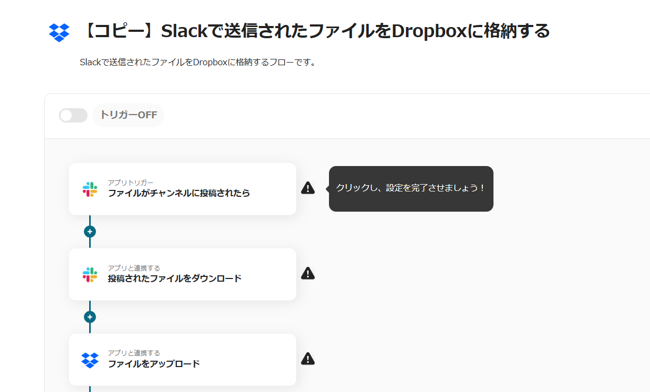Click the description Slackで送信されたファイルをDropboxに格納するフローです。
Viewport: 650px width, 392px height.
[x=198, y=63]
